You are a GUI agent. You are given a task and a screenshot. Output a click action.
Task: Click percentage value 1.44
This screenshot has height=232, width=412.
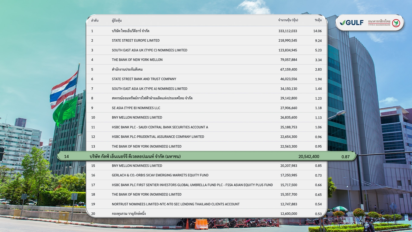318,89
